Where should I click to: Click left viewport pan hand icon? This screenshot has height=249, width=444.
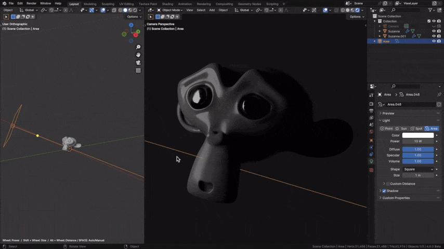[138, 55]
